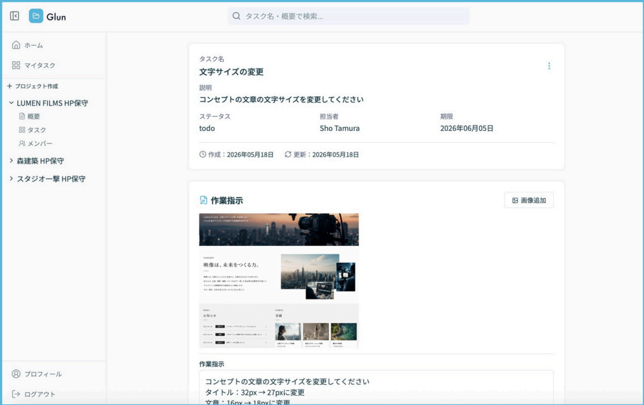
Task: Click the task description text
Action: [281, 99]
